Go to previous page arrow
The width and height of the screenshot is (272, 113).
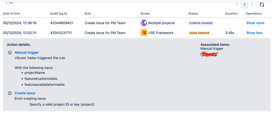tap(237, 4)
